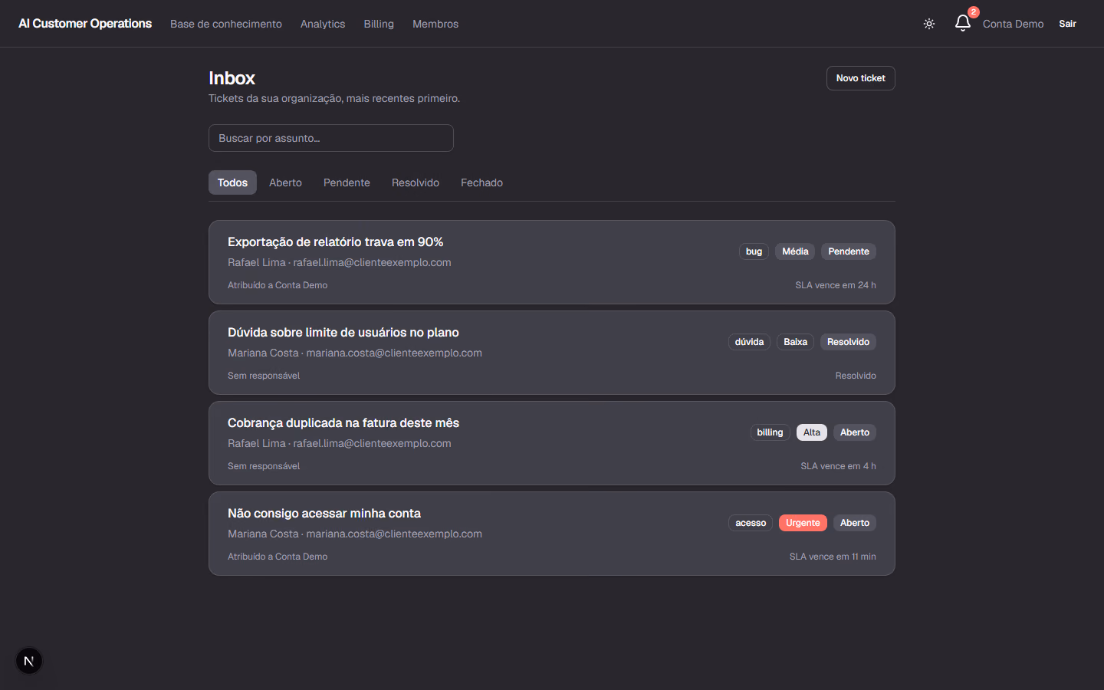
Task: Click Rafael Lima's email on the bug ticket
Action: tap(372, 262)
